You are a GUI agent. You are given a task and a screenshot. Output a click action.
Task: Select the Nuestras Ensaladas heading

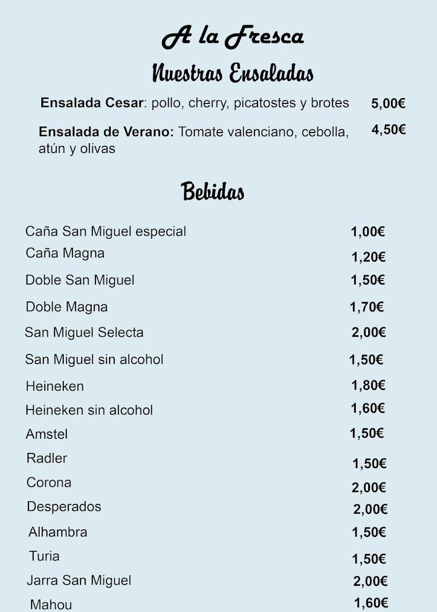[x=233, y=73]
